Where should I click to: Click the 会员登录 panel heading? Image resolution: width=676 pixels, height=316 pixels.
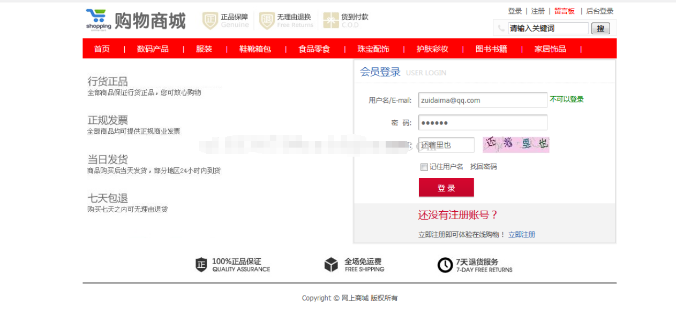380,72
